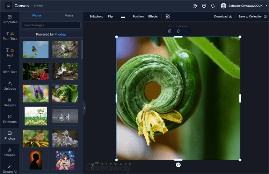269x174 pixels.
Task: Click Flip in toolbar
Action: coord(110,16)
